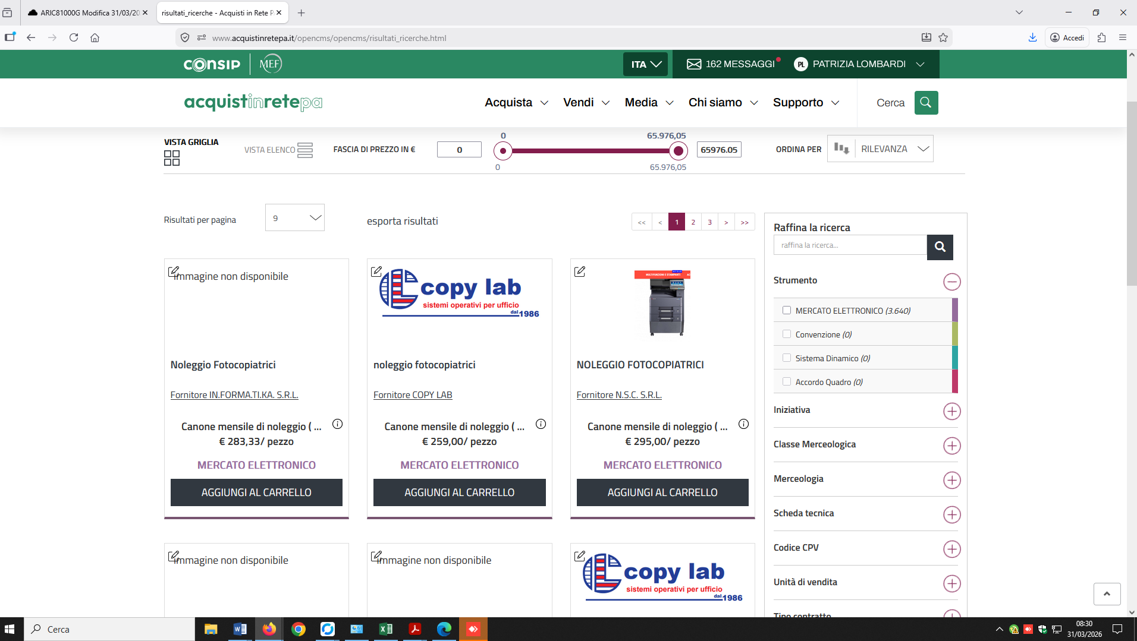This screenshot has height=641, width=1137.
Task: Add IN.FORMA.TI.KA. product to cart
Action: pyautogui.click(x=256, y=492)
